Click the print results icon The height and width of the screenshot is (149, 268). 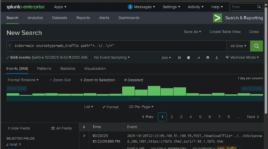click(x=207, y=57)
